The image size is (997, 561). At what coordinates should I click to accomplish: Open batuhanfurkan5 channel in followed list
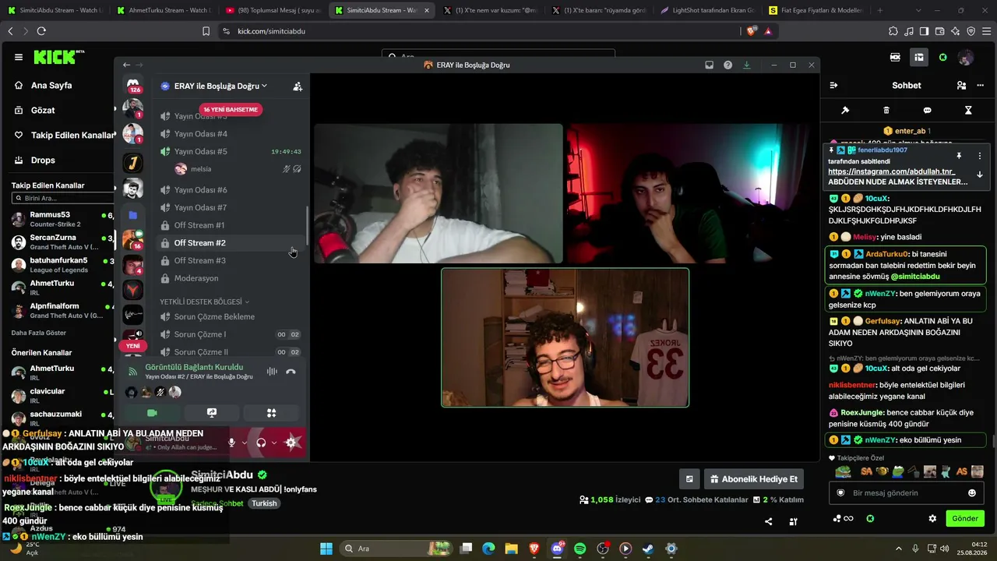point(62,264)
